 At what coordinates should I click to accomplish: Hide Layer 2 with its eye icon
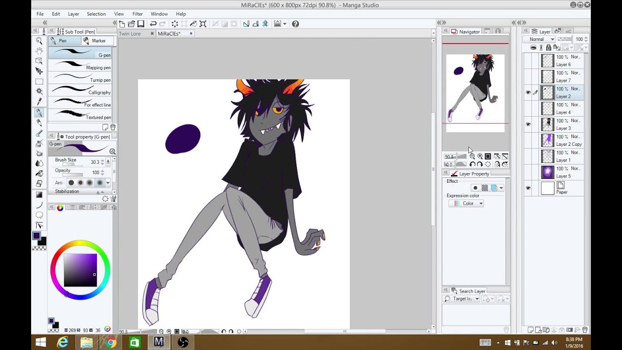[528, 92]
